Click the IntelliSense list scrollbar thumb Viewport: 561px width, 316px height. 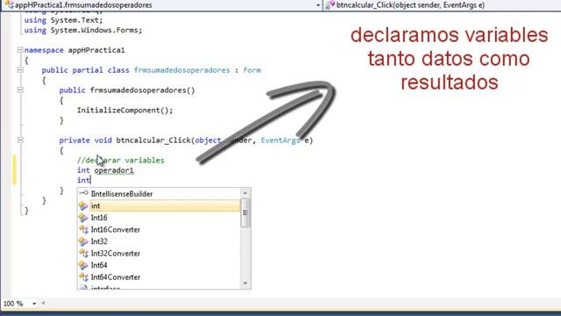click(245, 212)
